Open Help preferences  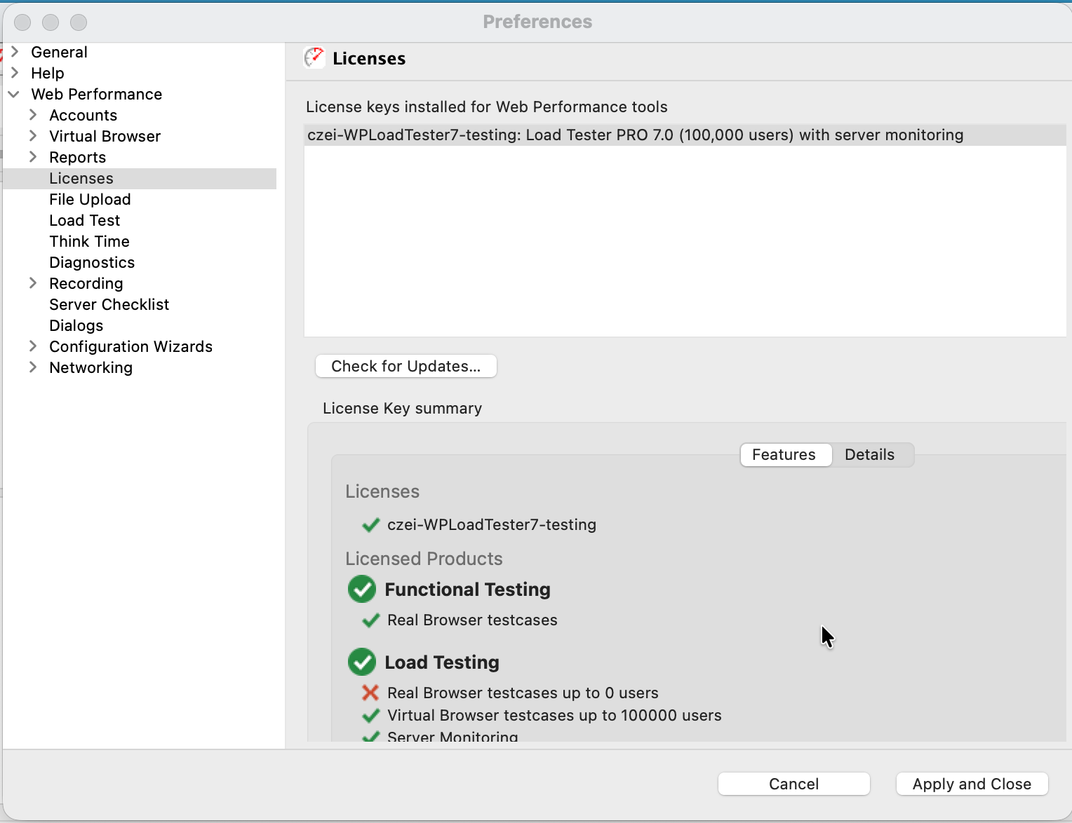pyautogui.click(x=48, y=73)
